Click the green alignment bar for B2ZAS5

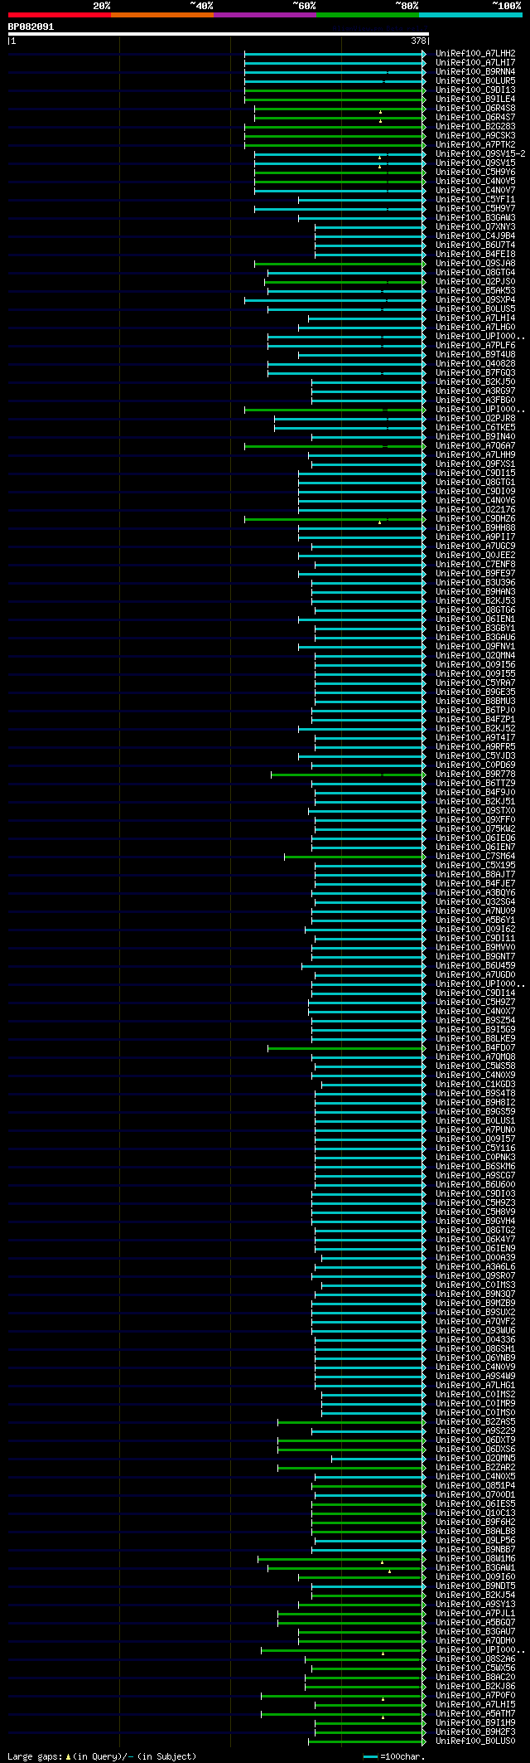[349, 1422]
